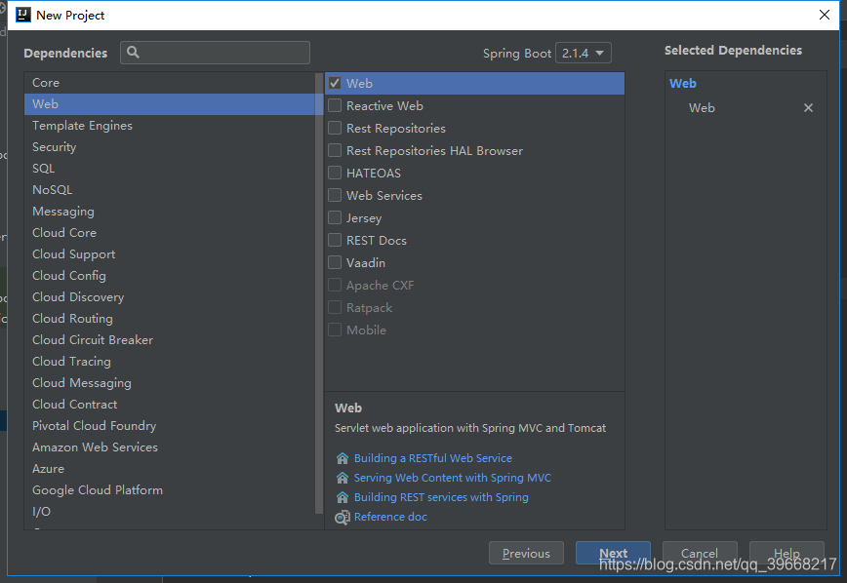Select the Cloud Contract category

click(x=170, y=405)
